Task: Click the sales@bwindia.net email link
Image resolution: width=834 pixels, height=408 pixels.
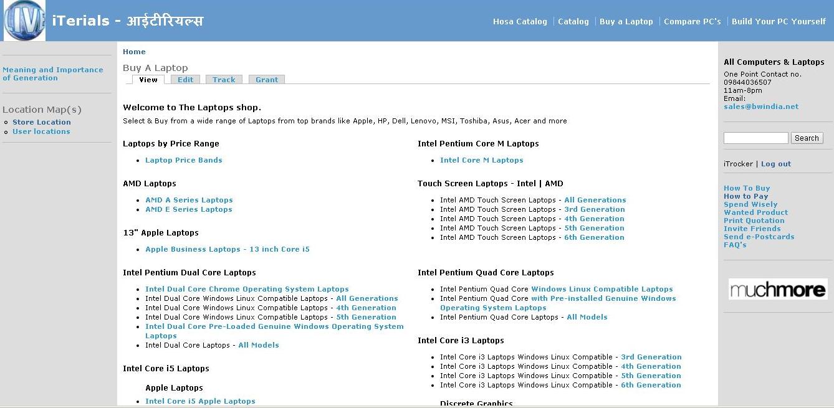Action: click(x=761, y=107)
